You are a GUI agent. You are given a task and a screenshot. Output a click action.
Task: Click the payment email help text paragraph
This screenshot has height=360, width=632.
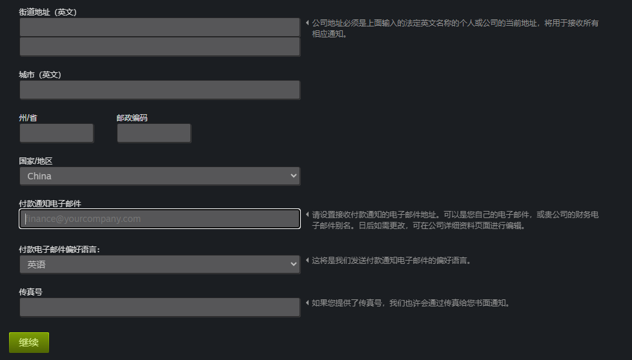pos(455,220)
